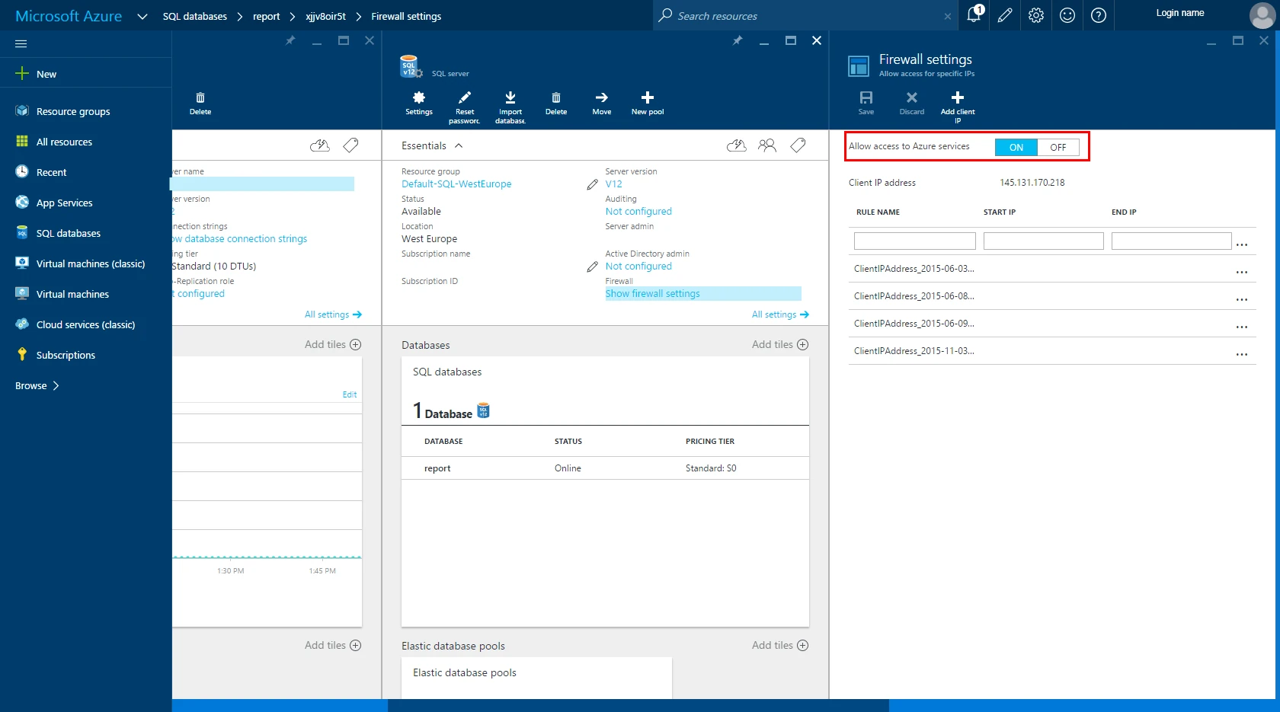Collapse the Essentials section
Image resolution: width=1280 pixels, height=712 pixels.
(459, 145)
